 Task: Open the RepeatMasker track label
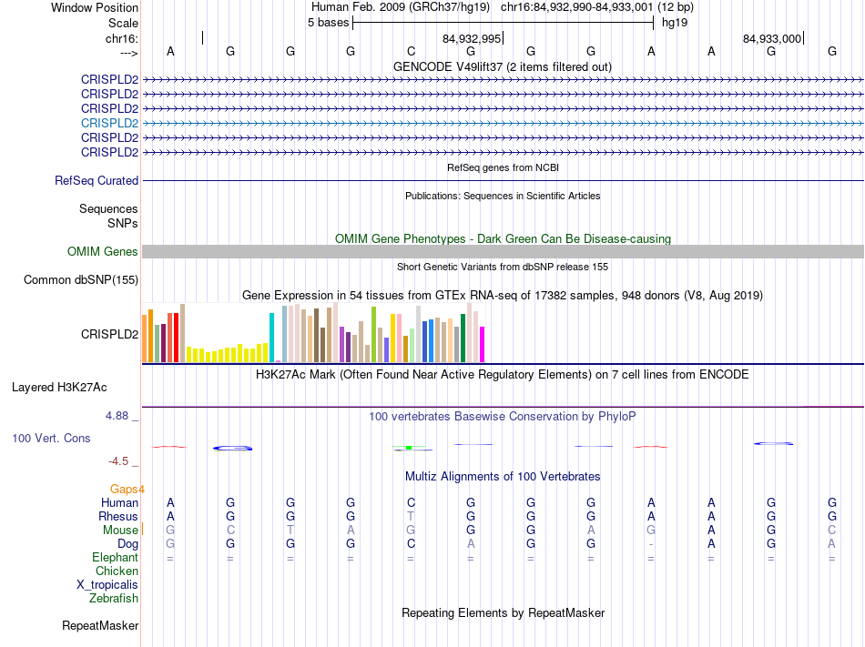point(100,626)
